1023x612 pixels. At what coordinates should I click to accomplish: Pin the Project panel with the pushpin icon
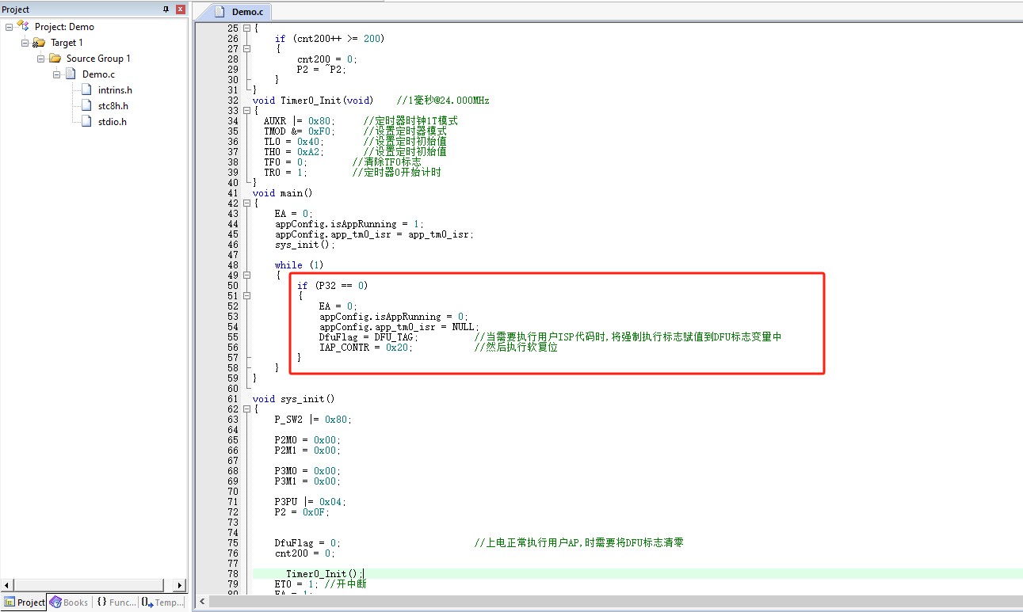click(166, 10)
